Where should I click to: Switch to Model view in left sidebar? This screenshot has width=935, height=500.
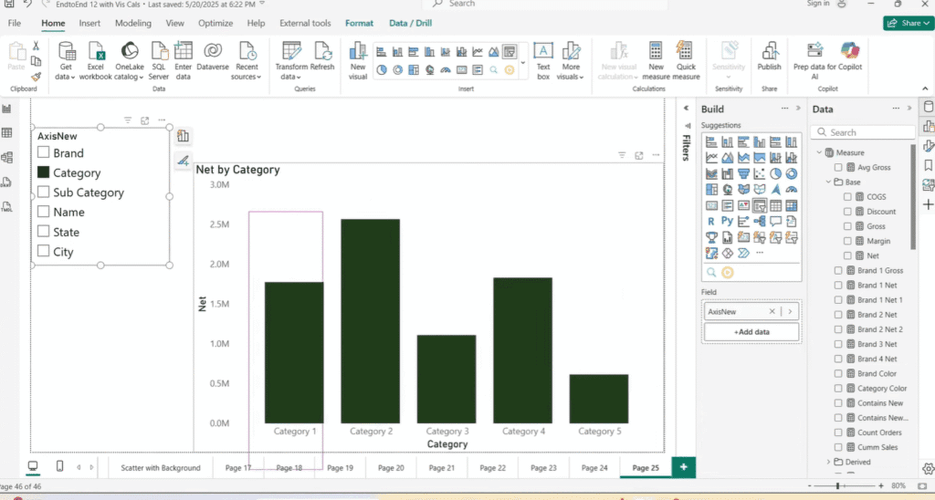click(x=7, y=157)
